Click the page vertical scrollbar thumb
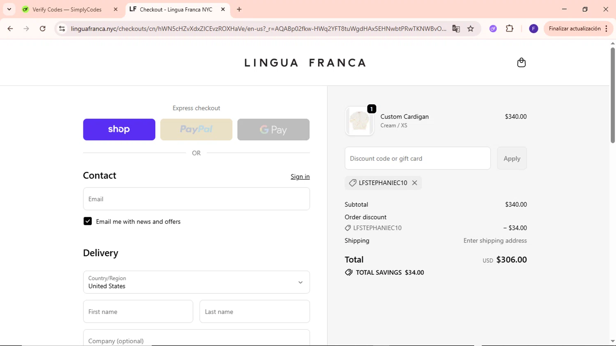This screenshot has width=616, height=346. 612,95
